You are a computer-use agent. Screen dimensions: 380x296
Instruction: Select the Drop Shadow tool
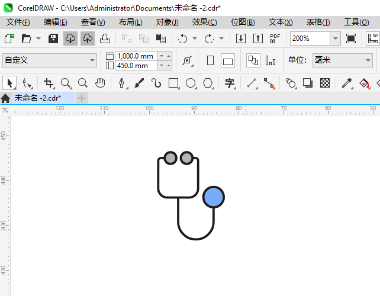(x=308, y=83)
